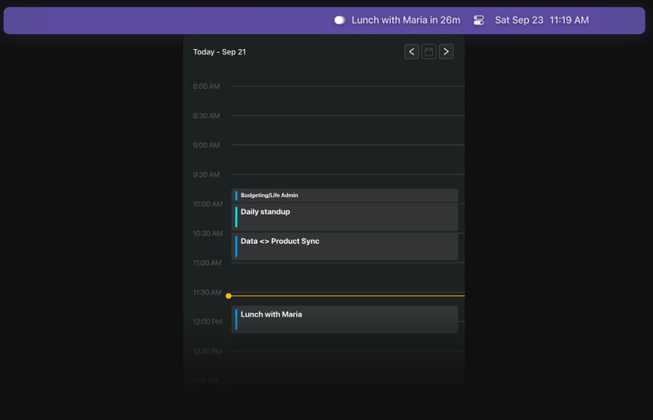The width and height of the screenshot is (653, 420).
Task: Click the blue color bar on Lunch with Maria
Action: pos(236,319)
